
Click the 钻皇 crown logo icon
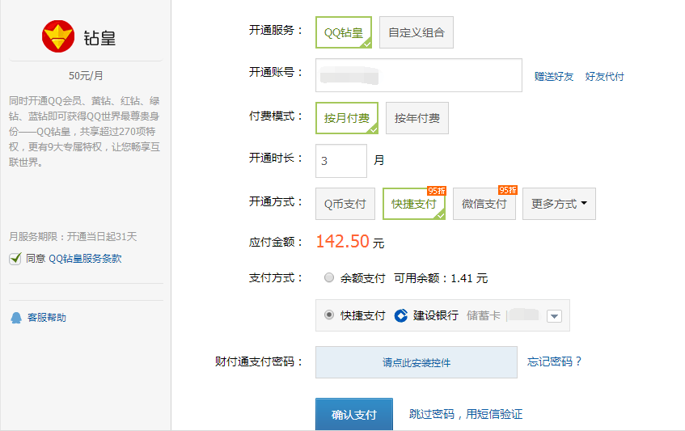pos(58,36)
